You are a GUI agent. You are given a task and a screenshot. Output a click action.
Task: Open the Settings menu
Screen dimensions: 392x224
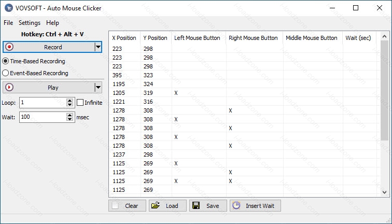pos(30,23)
